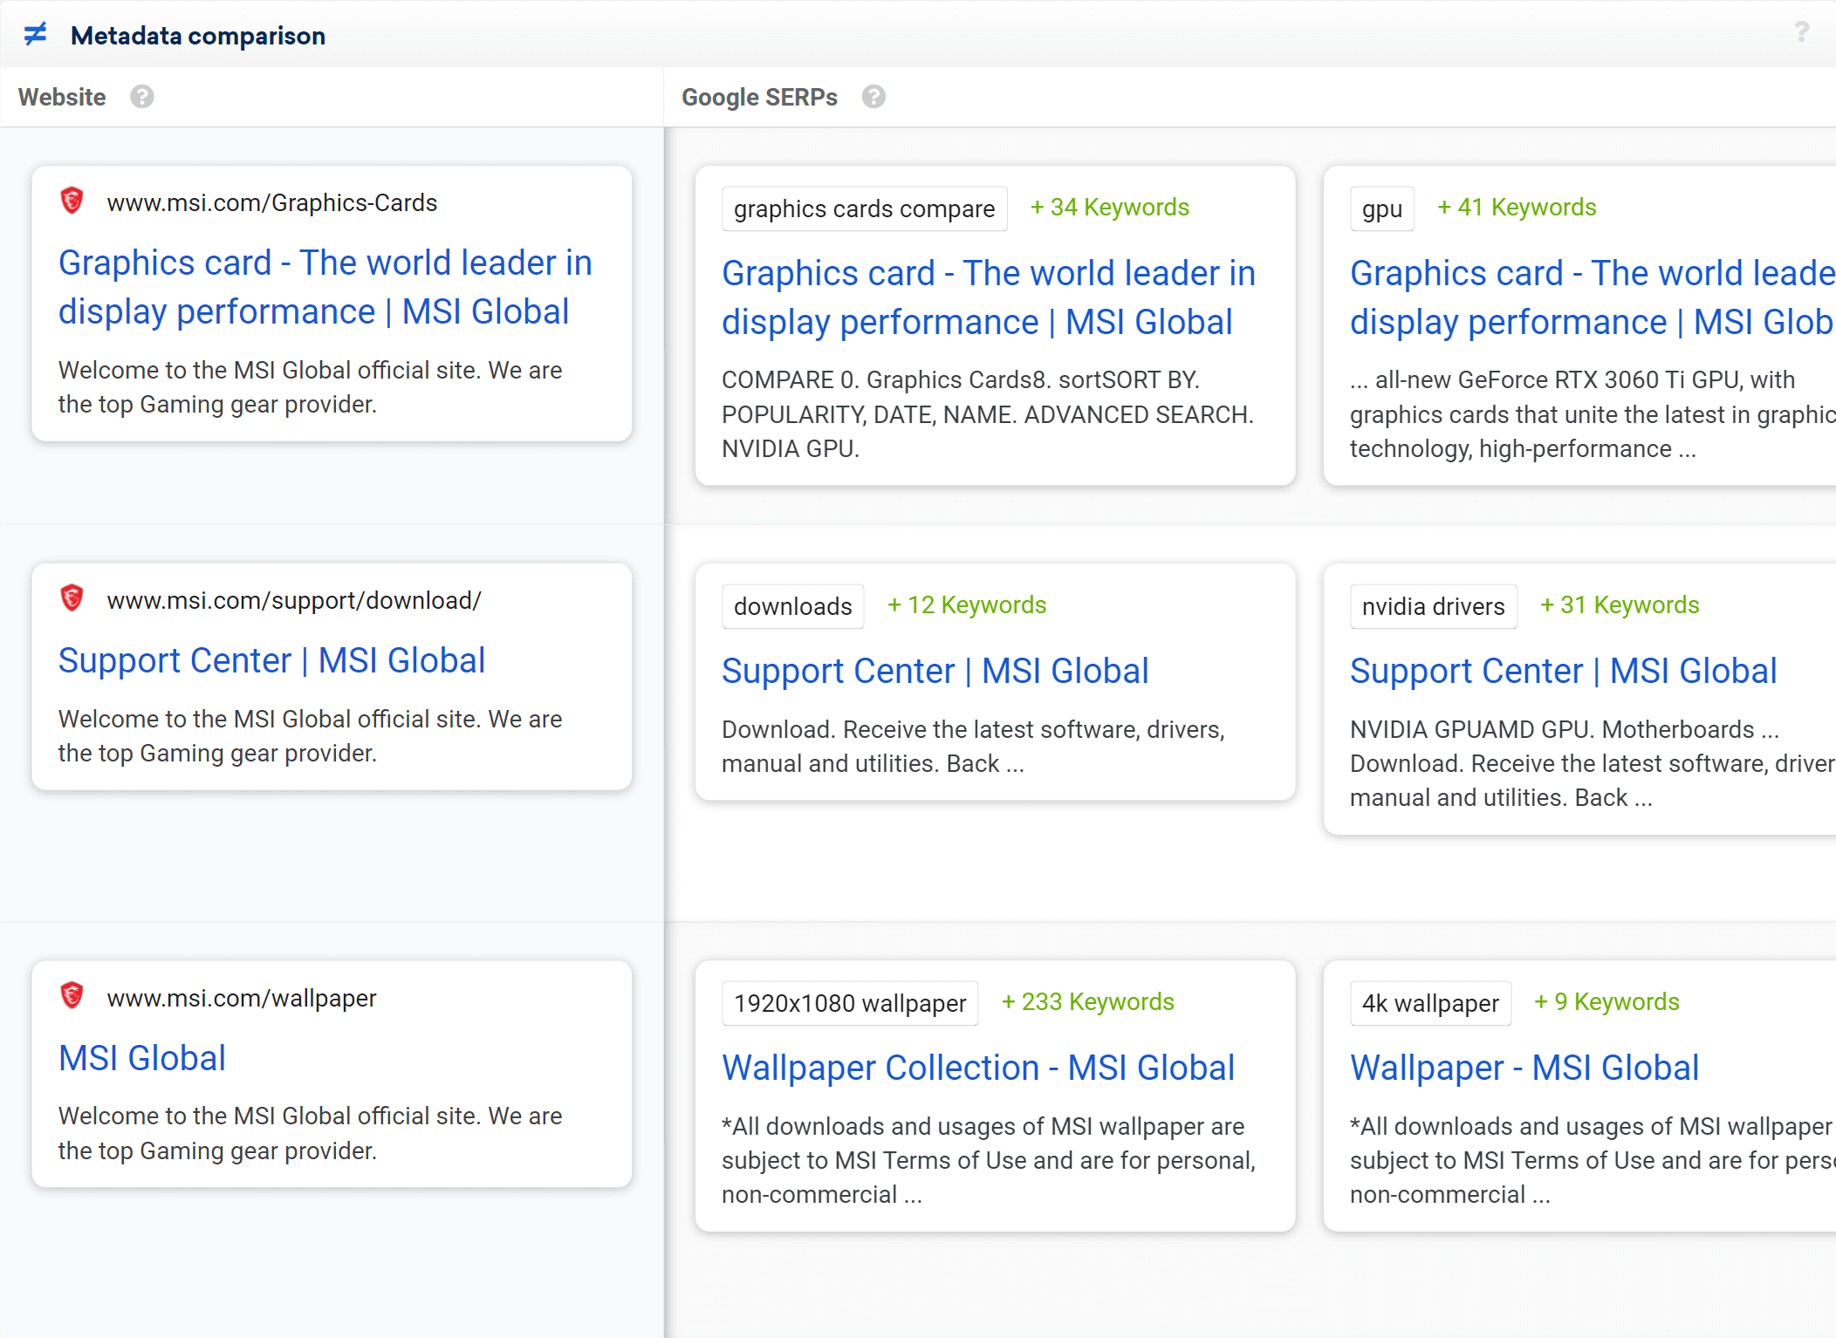Expand '+ 34 Keywords' list
Screen dimensions: 1836x1338
coord(1110,208)
